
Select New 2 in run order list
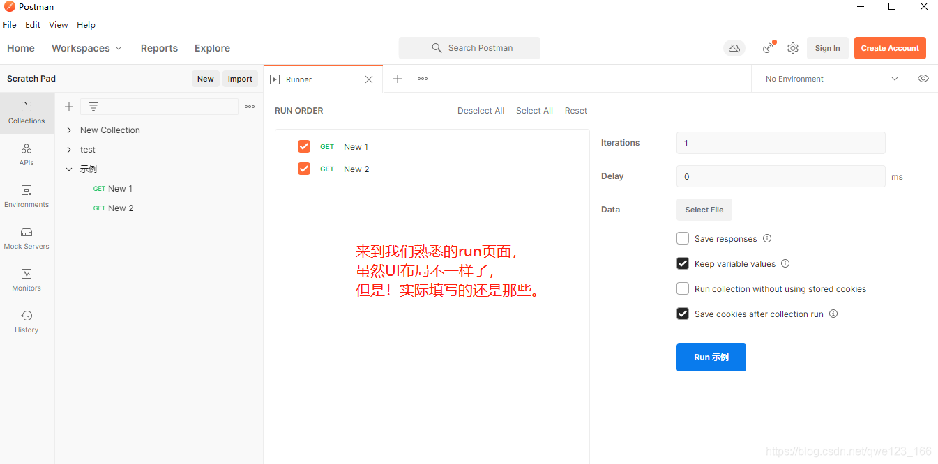point(356,169)
